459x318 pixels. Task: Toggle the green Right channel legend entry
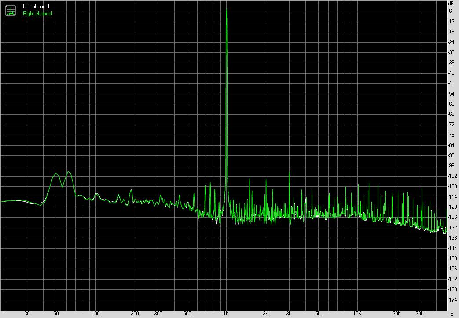tap(37, 14)
